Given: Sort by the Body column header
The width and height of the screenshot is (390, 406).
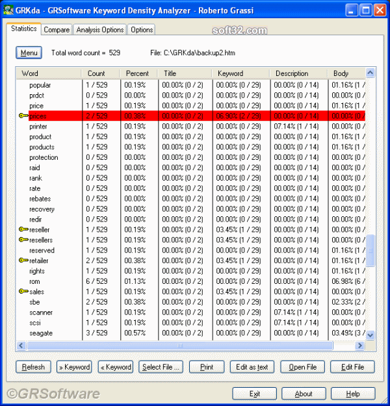Looking at the screenshot, I should pos(346,73).
